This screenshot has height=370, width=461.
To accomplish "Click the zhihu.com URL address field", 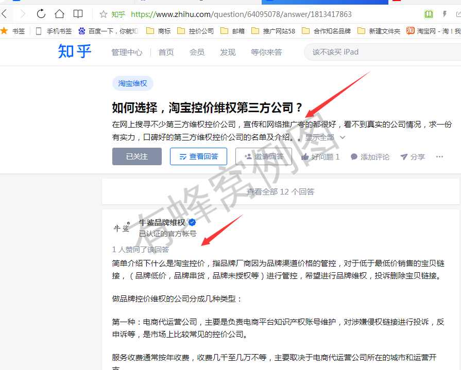I will point(241,14).
